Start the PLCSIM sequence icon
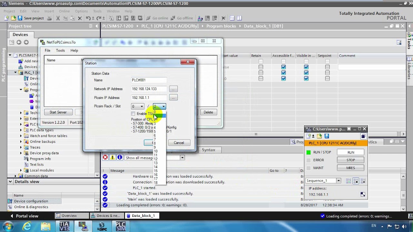The image size is (413, 232). (348, 181)
